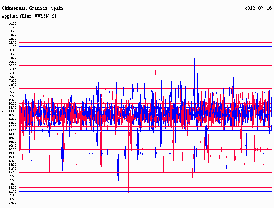Pick the 15:30 time label
Screen dimensions: 274x208
point(13,142)
